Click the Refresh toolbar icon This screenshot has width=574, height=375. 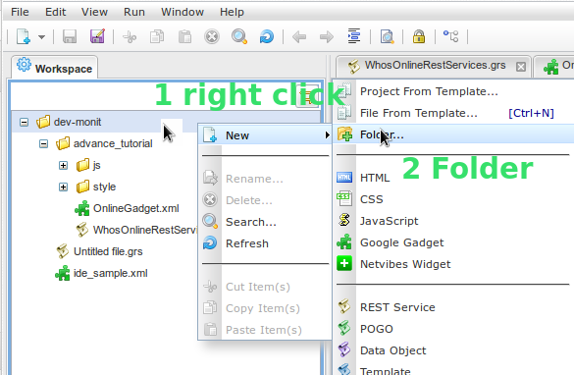(x=267, y=36)
